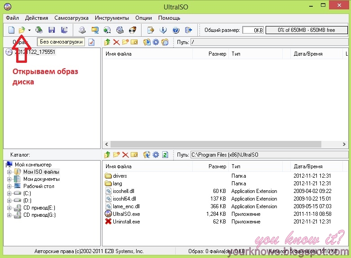
Task: Expand the Мои документы tree node
Action: pyautogui.click(x=9, y=179)
